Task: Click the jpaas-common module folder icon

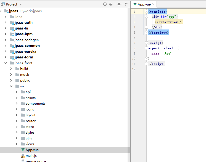Action: pos(12,46)
